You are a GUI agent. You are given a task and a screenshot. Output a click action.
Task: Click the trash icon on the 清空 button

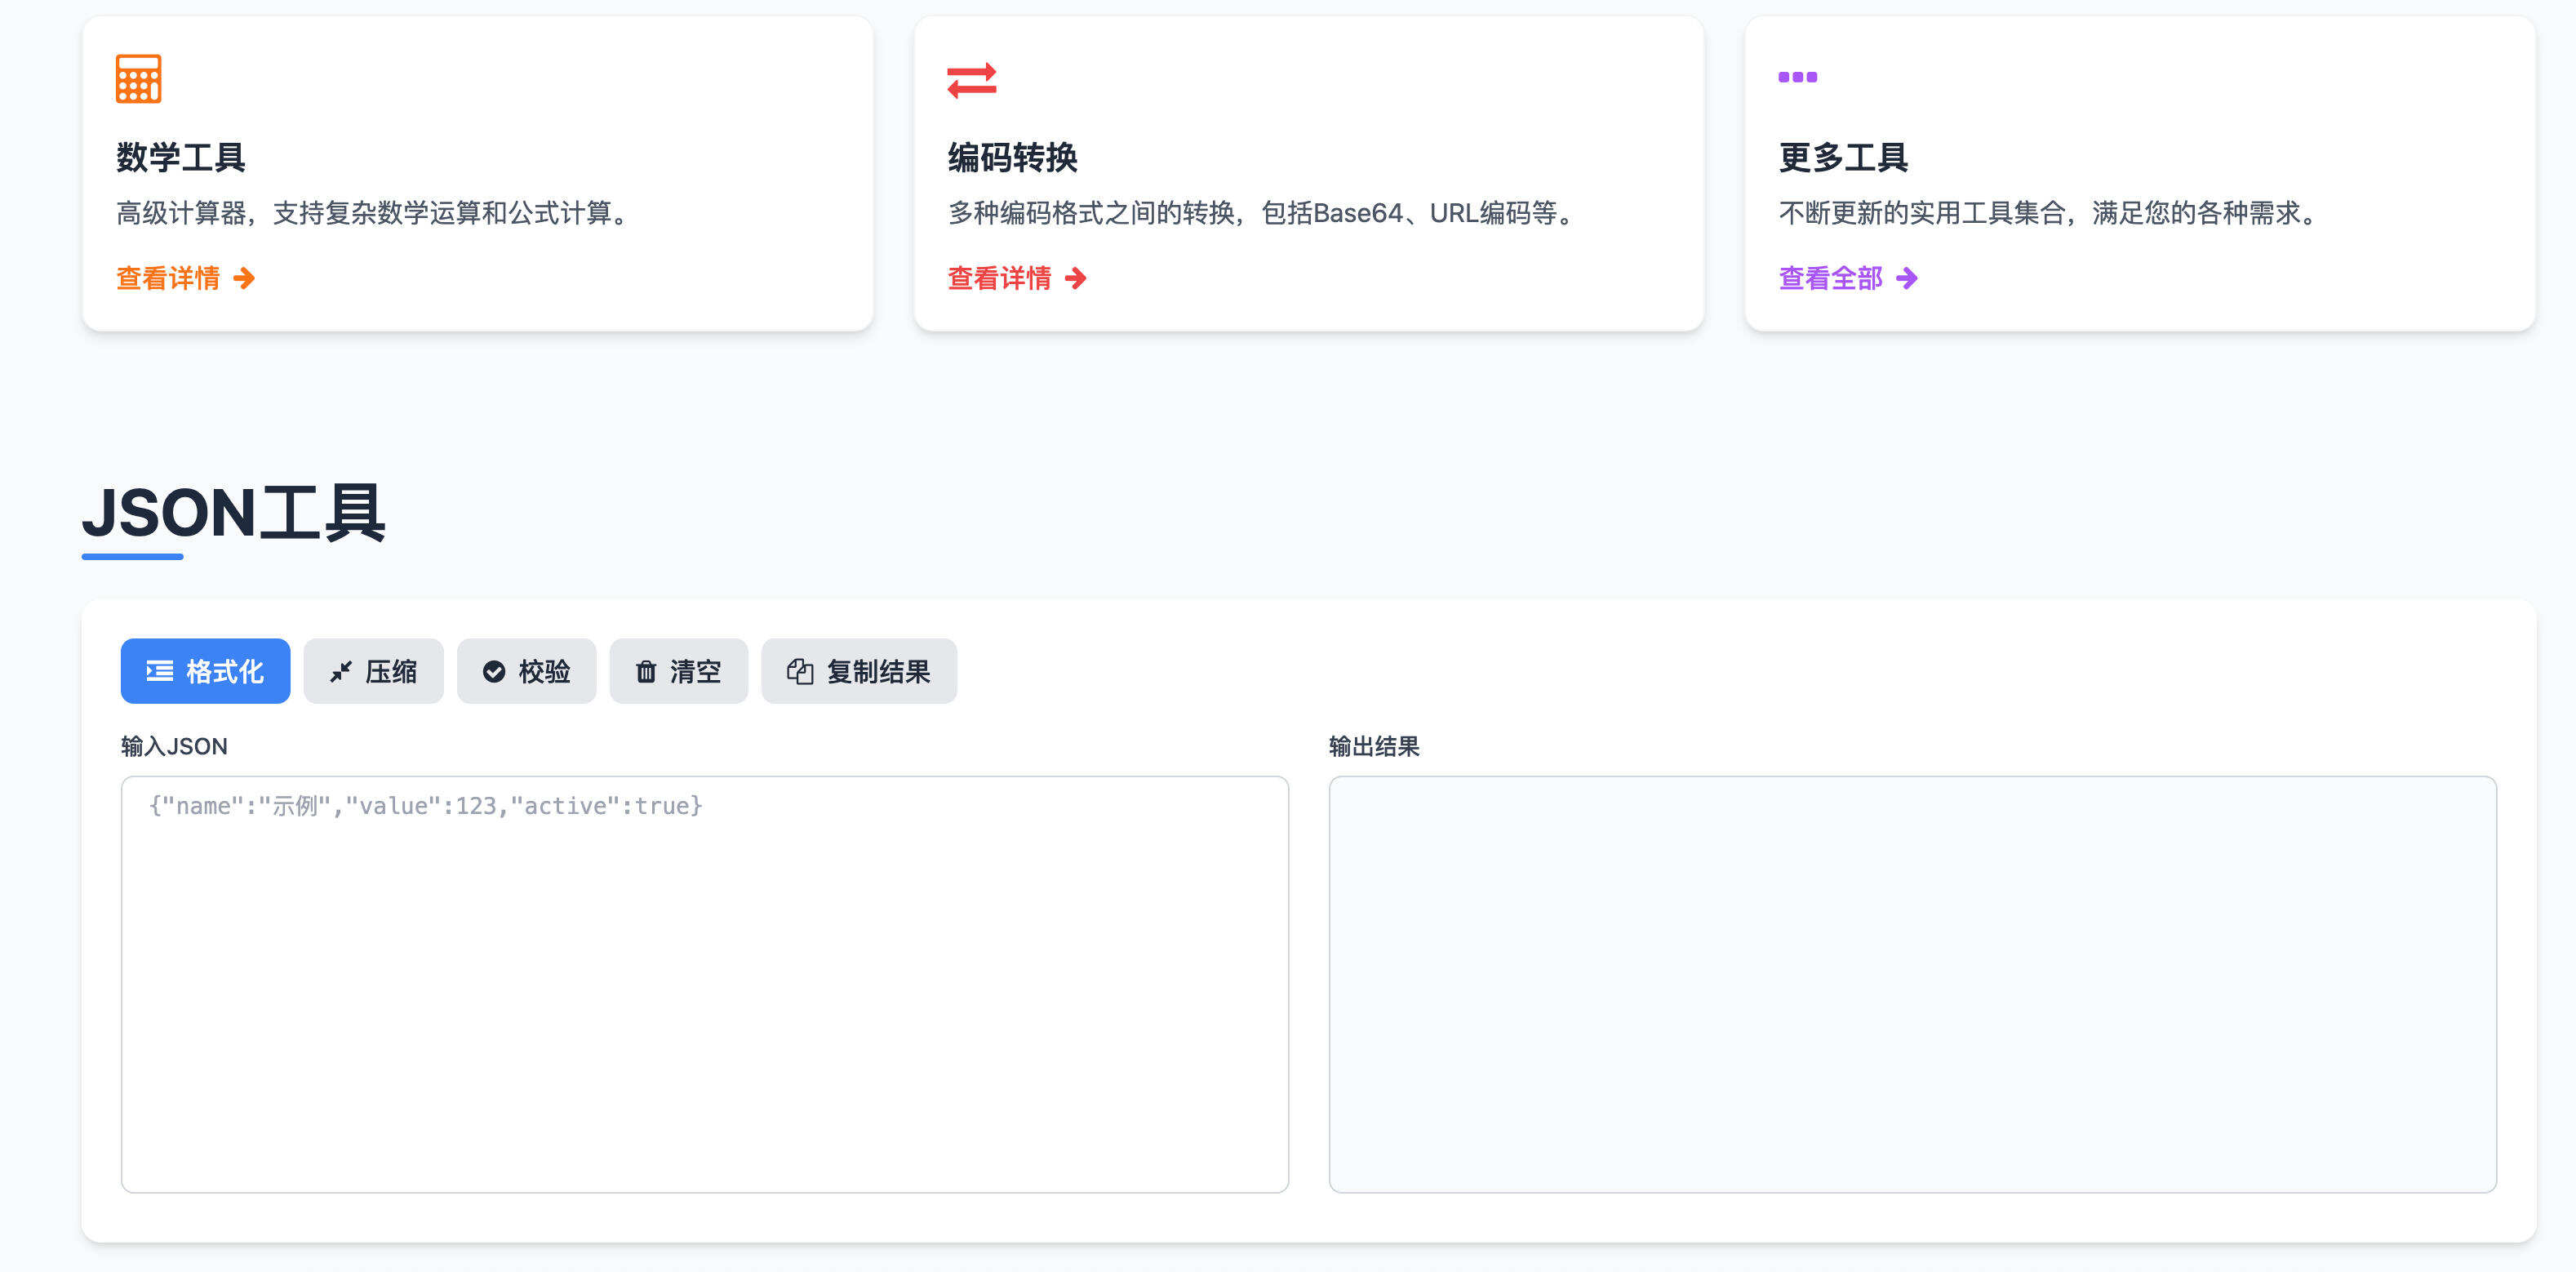pos(646,671)
